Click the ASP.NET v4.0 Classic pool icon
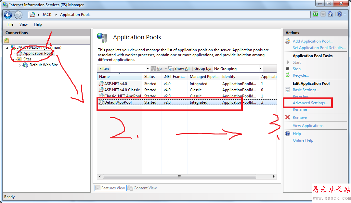The height and width of the screenshot is (203, 351). pos(101,90)
